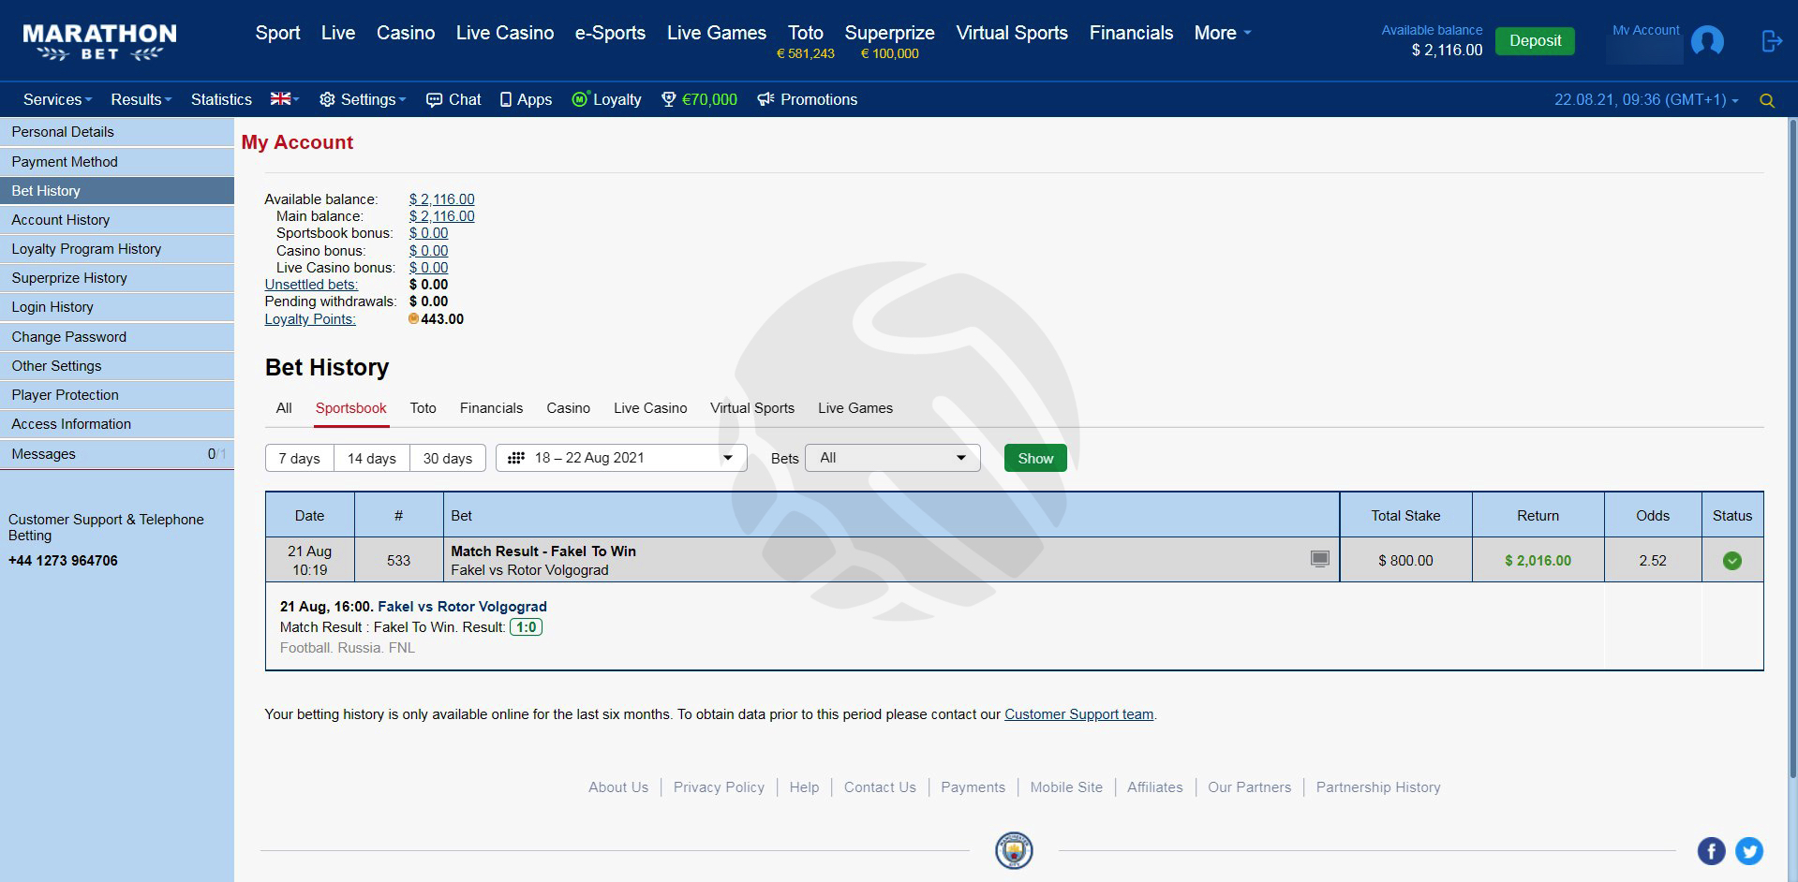Screen dimensions: 1798x882
Task: Open Player Protection in sidebar
Action: (117, 394)
